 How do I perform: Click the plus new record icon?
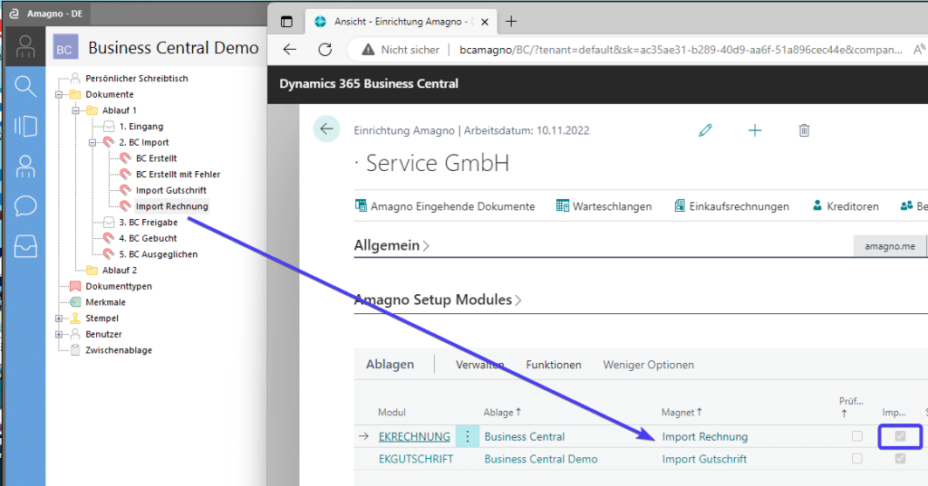(x=755, y=130)
